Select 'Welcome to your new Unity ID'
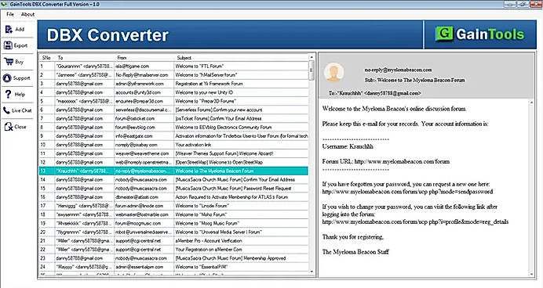 pos(173,92)
